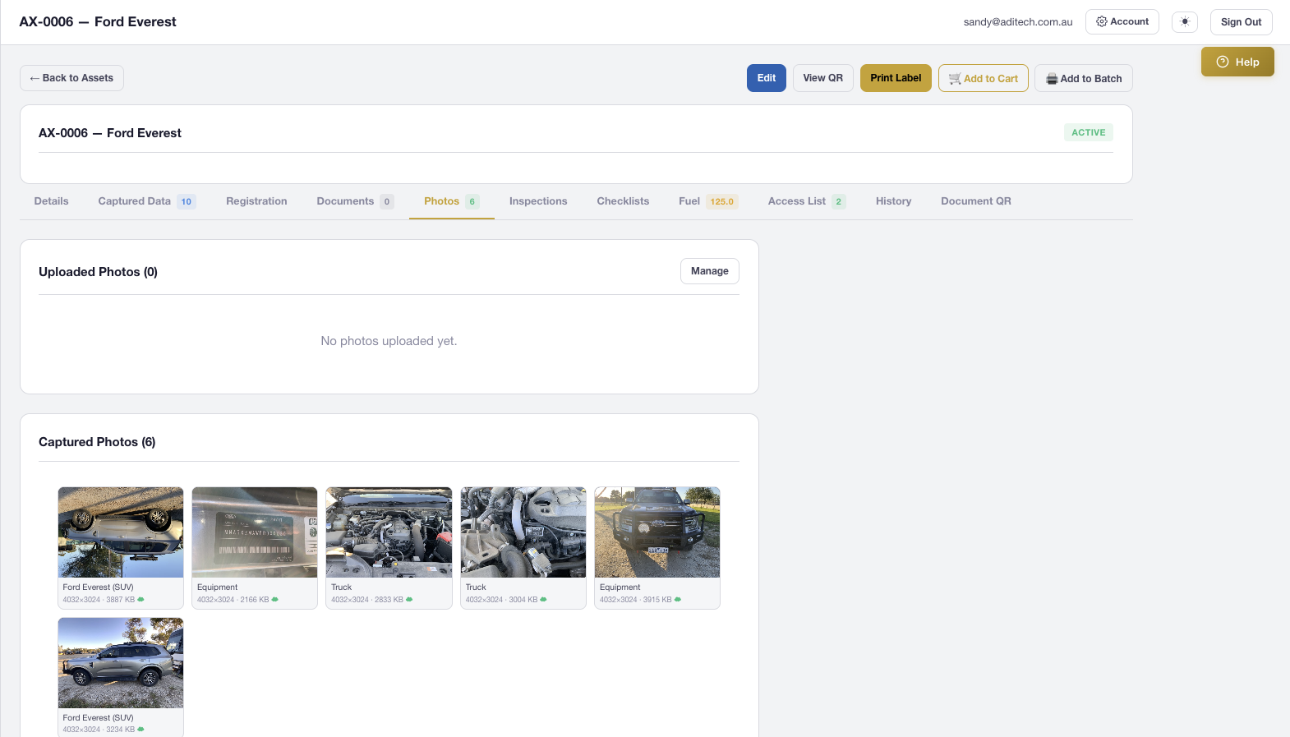
Task: Open the Truck engine photo, 3004 KB
Action: tap(523, 532)
